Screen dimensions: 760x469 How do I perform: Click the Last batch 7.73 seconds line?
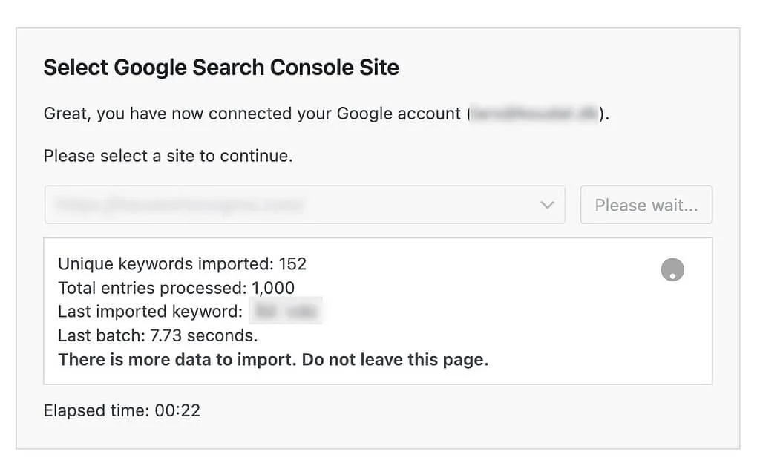tap(158, 335)
